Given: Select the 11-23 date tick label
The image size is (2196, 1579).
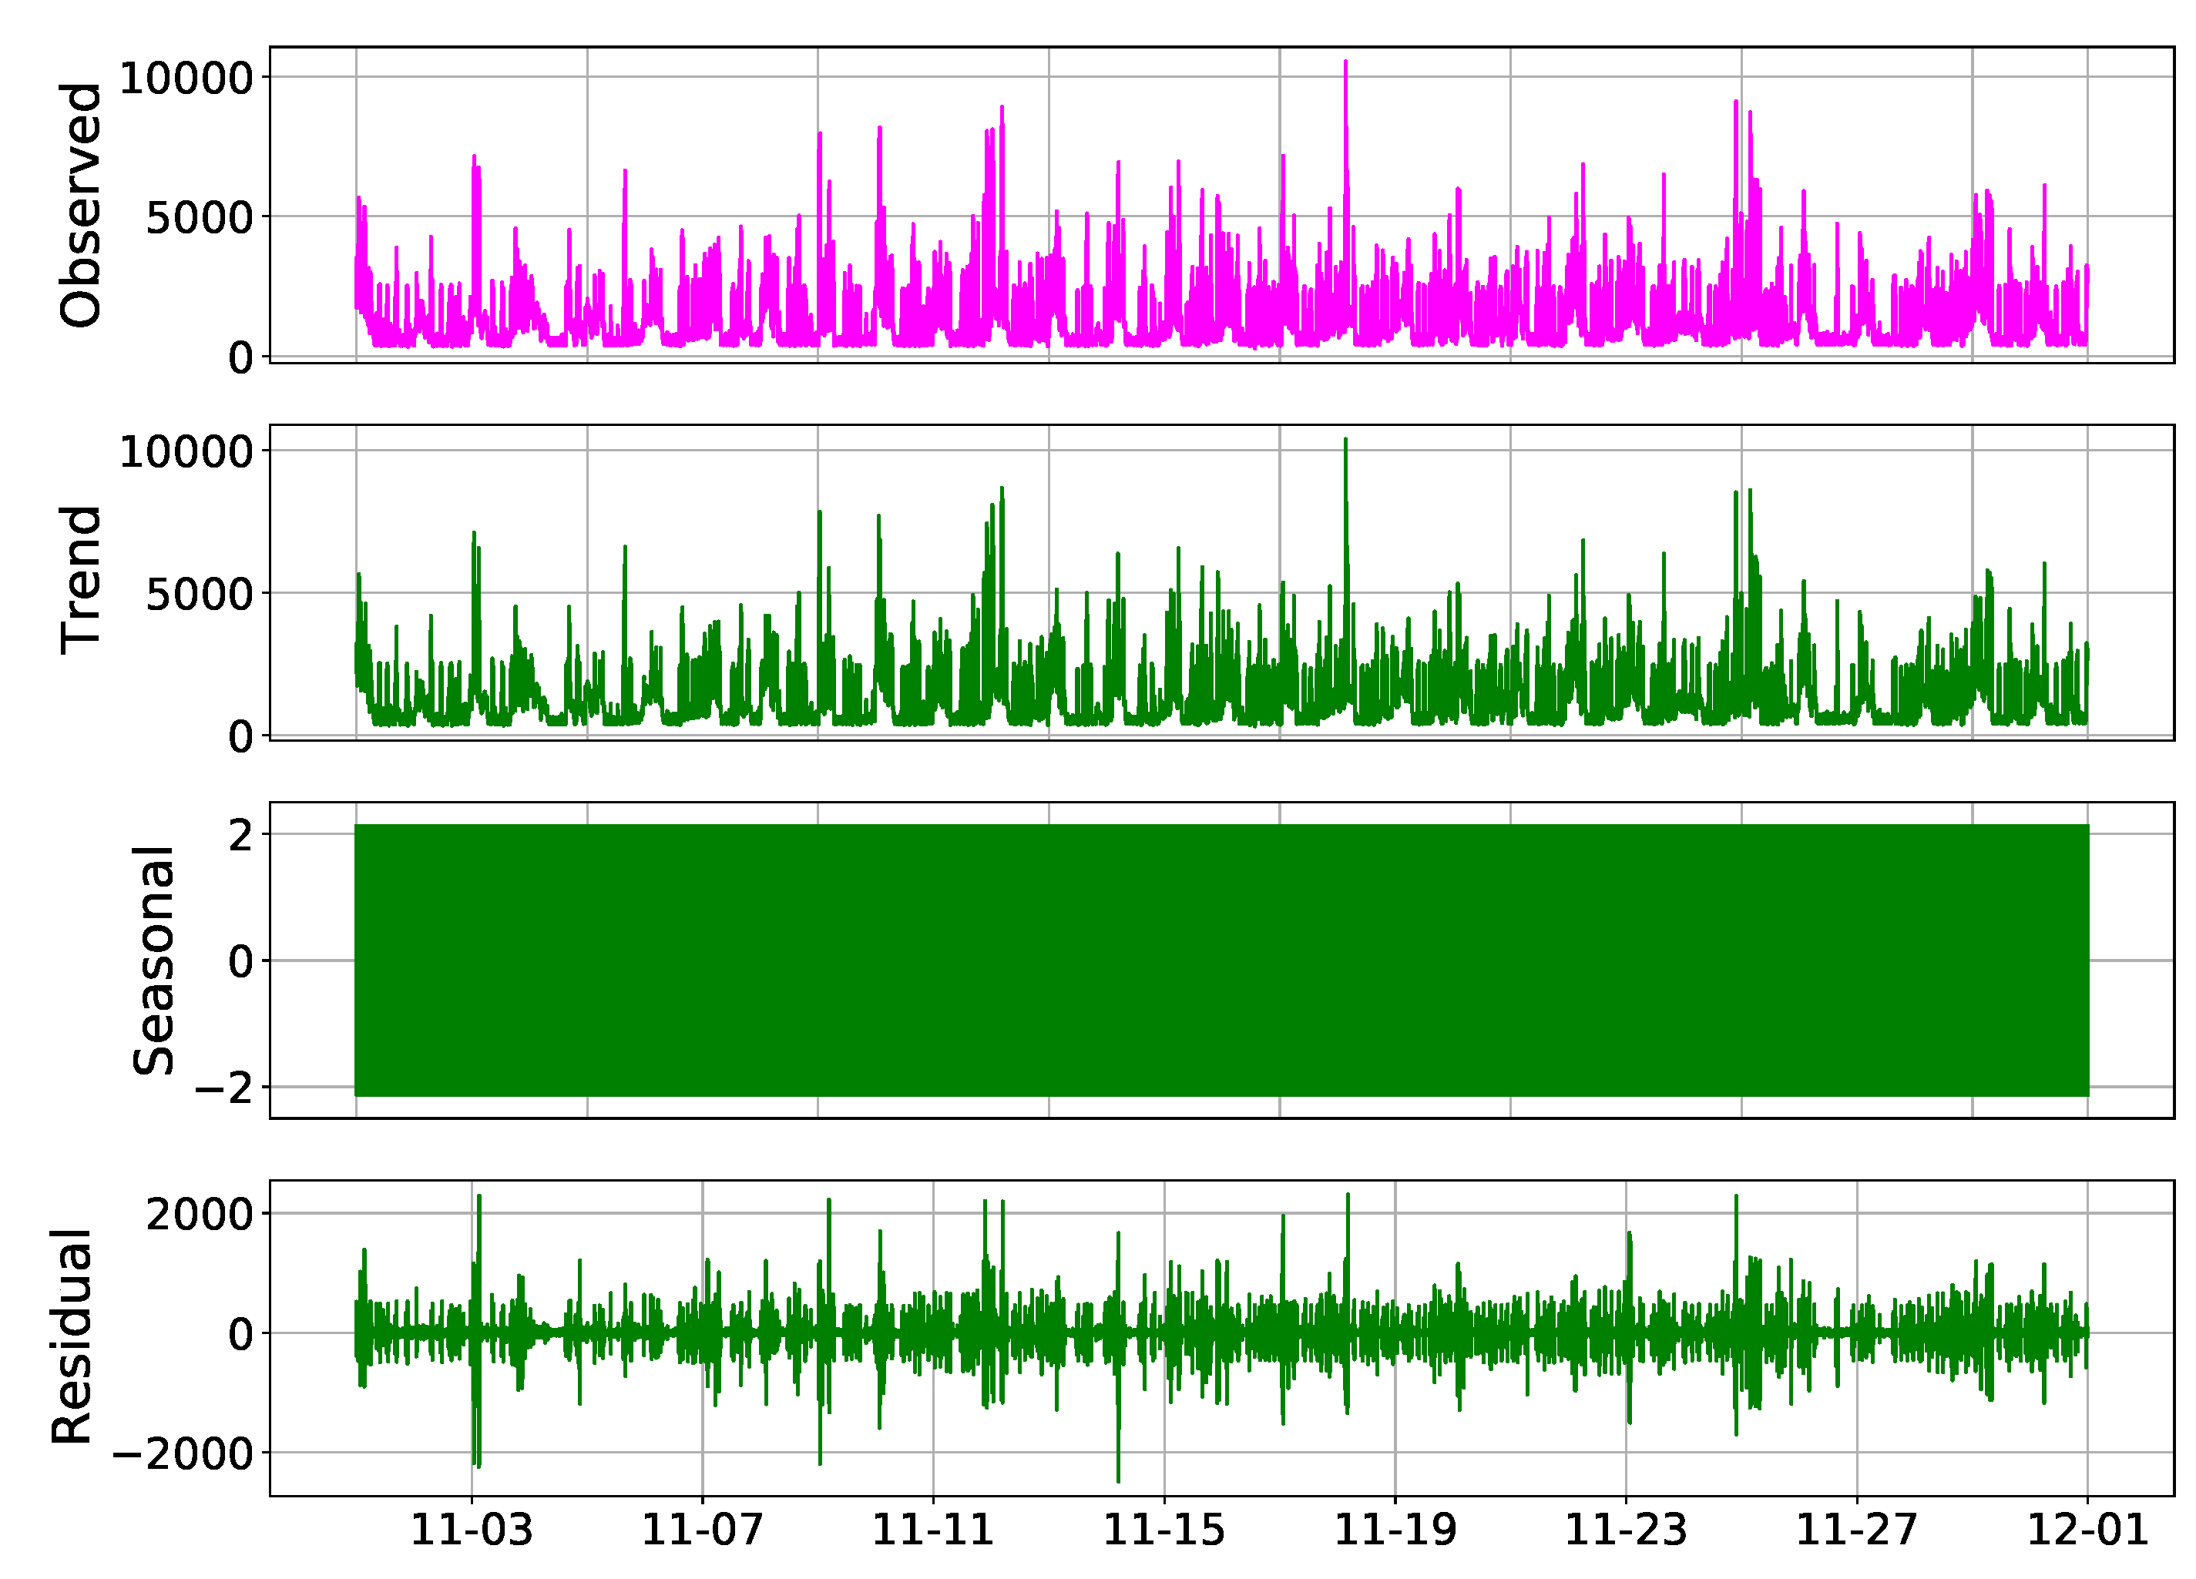Looking at the screenshot, I should [1626, 1530].
